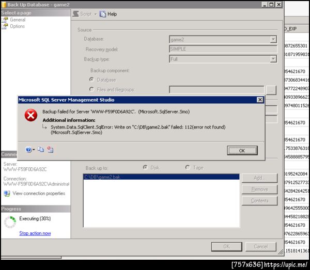The image size is (310, 270).
Task: Copy the error message text icon
Action: click(x=41, y=150)
